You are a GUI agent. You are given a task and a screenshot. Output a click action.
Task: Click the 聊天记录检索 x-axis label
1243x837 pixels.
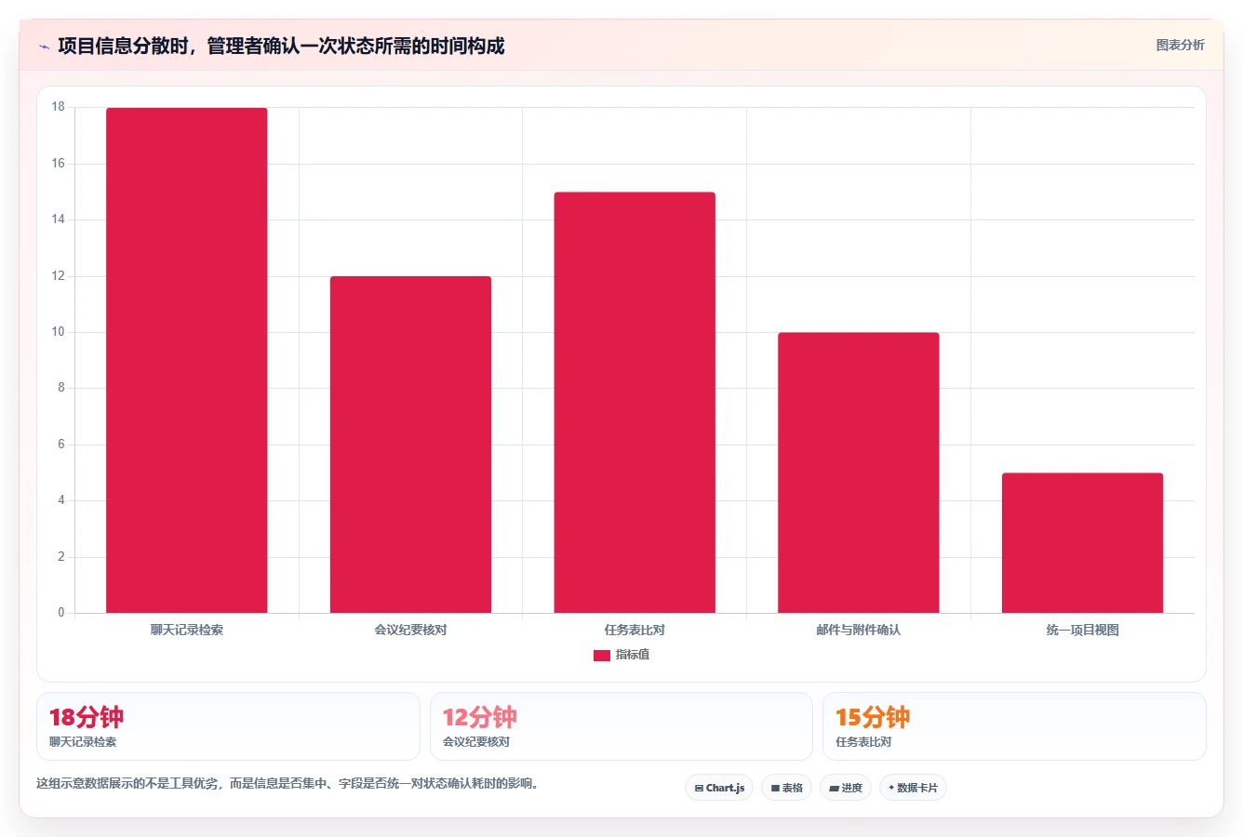(187, 631)
